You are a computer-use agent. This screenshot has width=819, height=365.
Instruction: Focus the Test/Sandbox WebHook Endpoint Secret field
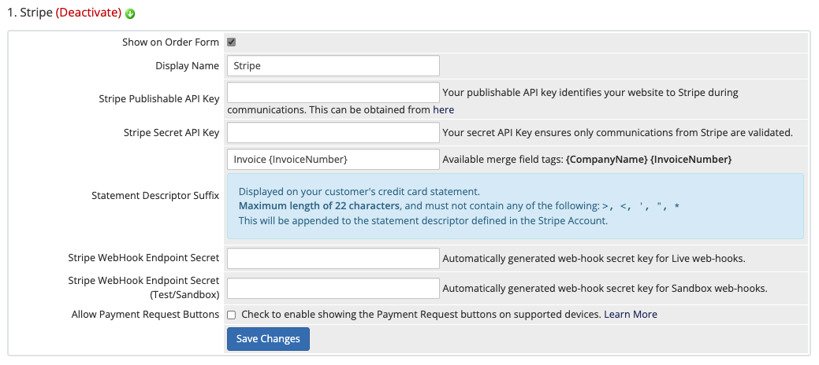(x=333, y=289)
